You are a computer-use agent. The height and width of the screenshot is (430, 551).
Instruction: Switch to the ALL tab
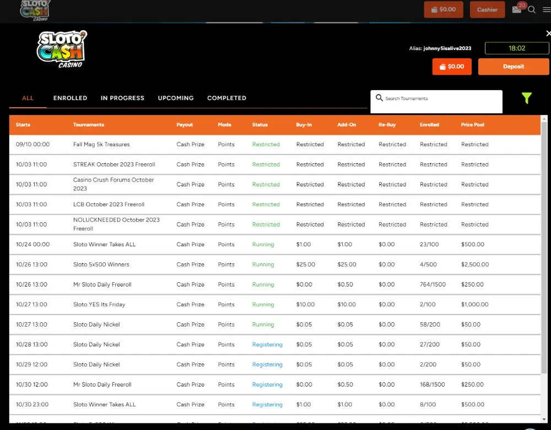pos(28,98)
